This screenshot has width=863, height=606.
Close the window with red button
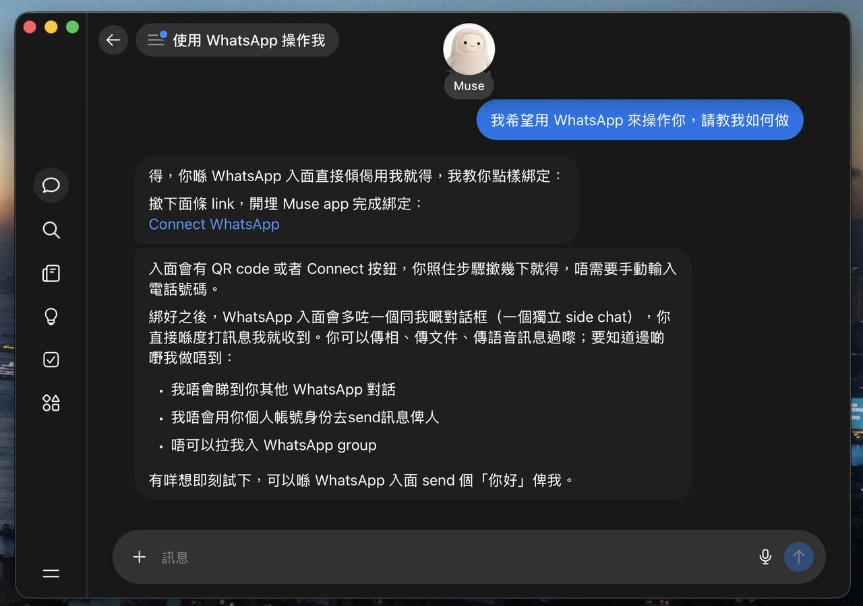(x=30, y=27)
